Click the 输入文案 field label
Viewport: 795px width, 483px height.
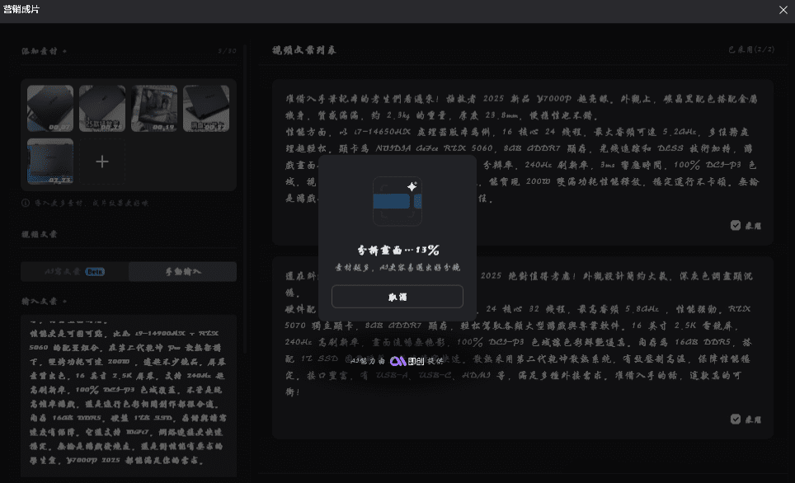pyautogui.click(x=40, y=301)
